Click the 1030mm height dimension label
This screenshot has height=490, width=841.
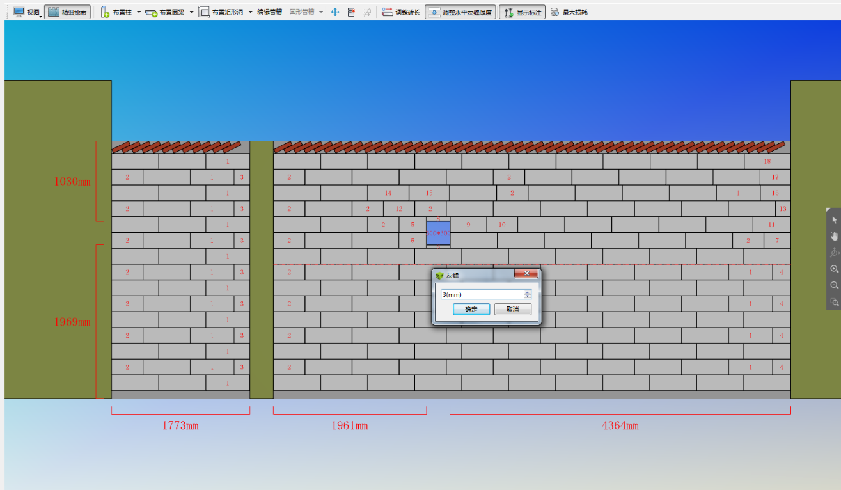[72, 182]
